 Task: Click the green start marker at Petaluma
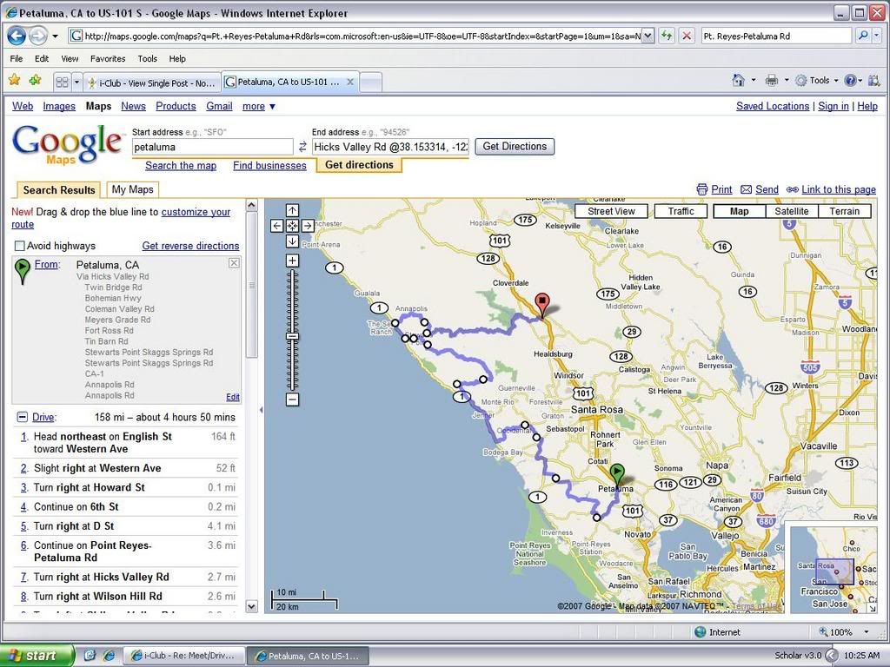coord(617,474)
